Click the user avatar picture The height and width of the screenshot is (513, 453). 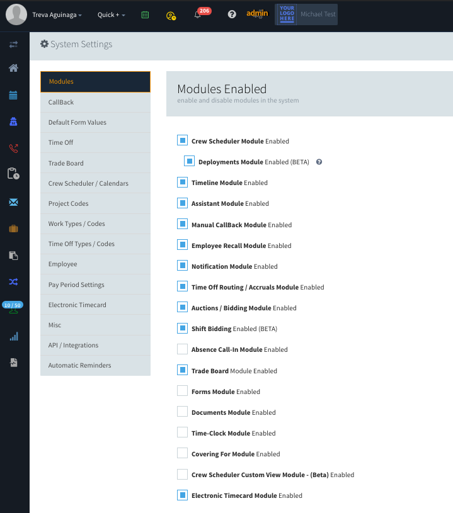coord(16,14)
